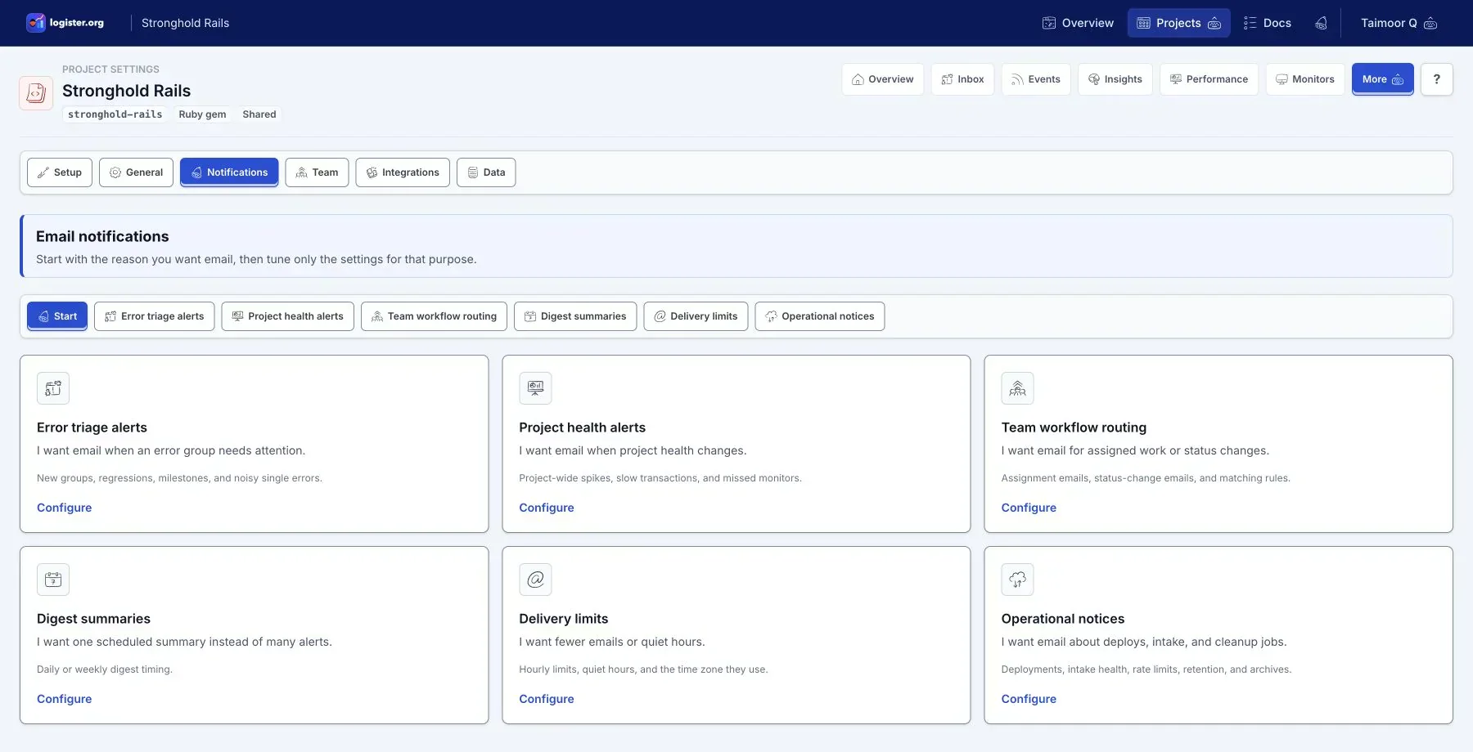Open the project Inbox
Viewport: 1473px width, 752px height.
(962, 79)
